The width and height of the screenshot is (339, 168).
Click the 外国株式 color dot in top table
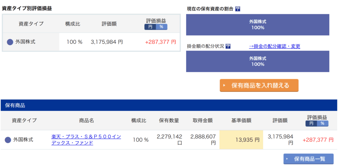[10, 42]
